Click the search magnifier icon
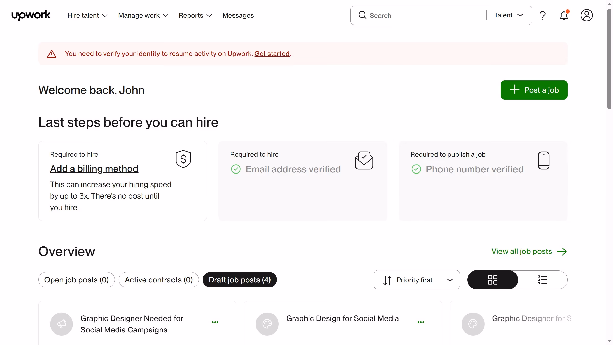 [362, 15]
